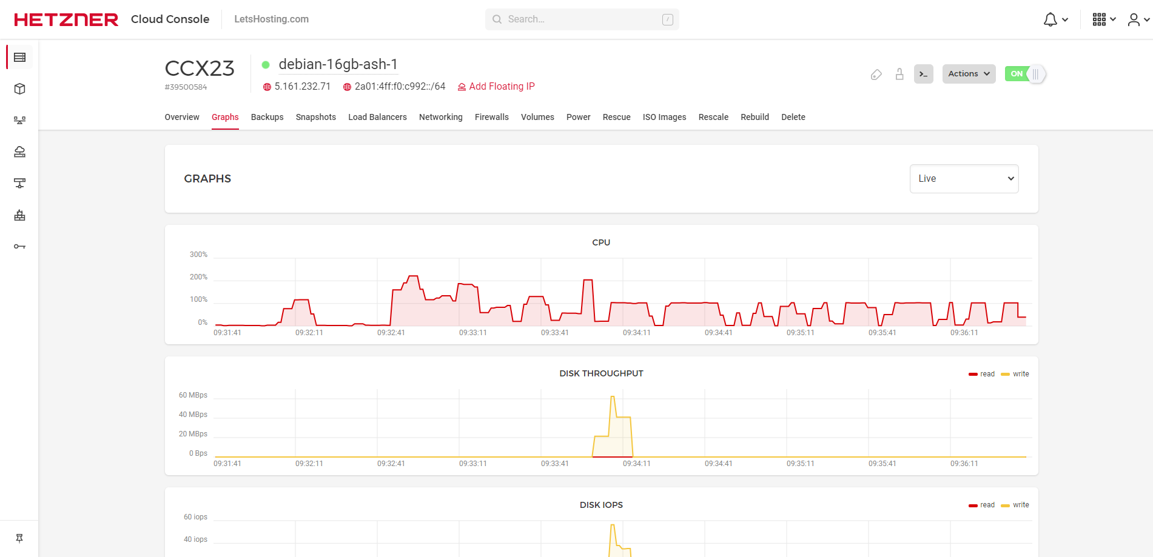Viewport: 1153px width, 557px height.
Task: Open Load Balancers icon in sidebar
Action: pos(19,121)
